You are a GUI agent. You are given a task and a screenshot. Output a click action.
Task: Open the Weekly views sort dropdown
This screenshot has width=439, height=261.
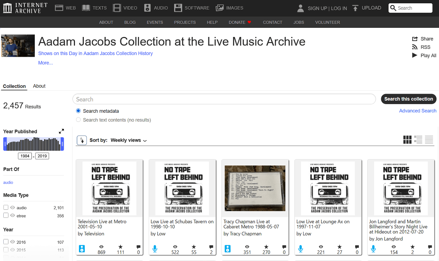128,140
